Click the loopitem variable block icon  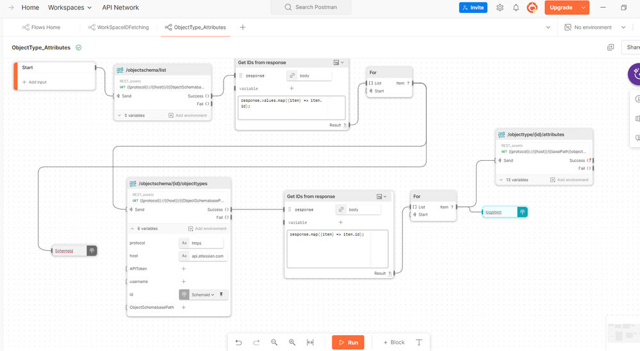[x=522, y=212]
